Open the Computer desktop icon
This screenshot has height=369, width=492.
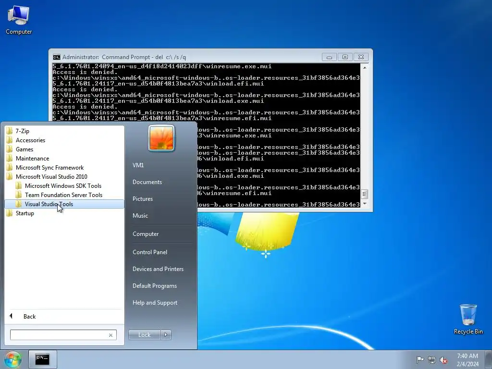coord(19,20)
